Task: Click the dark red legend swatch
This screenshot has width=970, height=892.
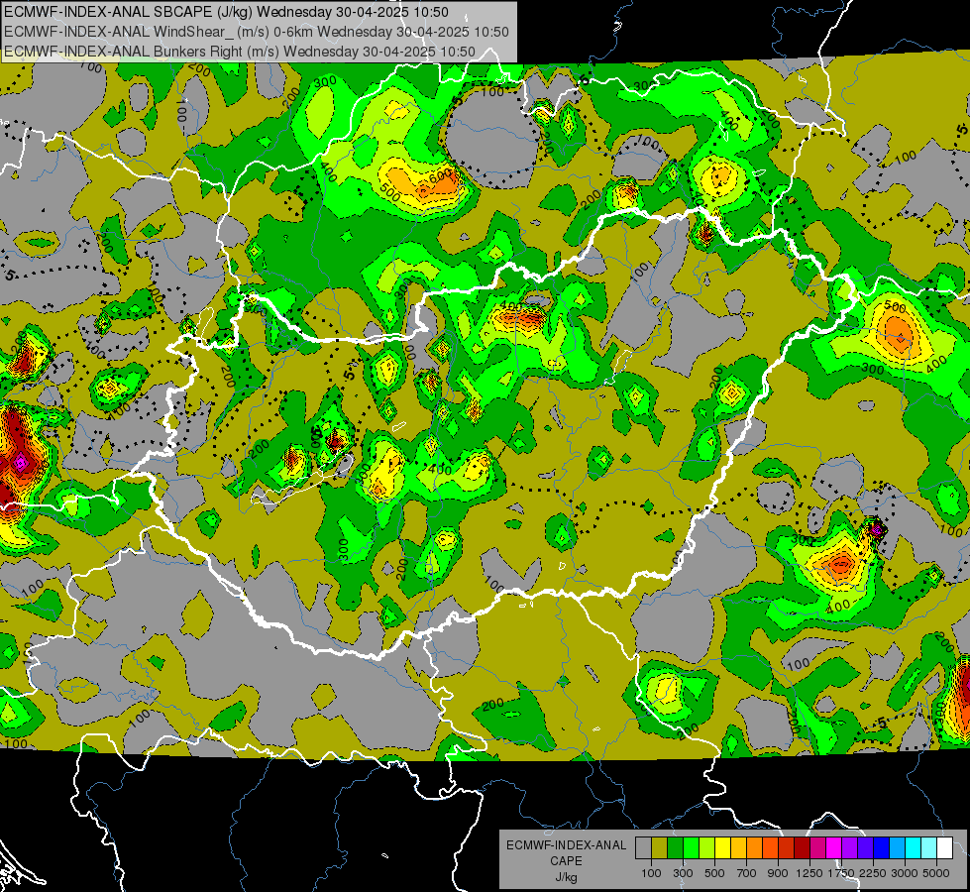Action: point(803,848)
